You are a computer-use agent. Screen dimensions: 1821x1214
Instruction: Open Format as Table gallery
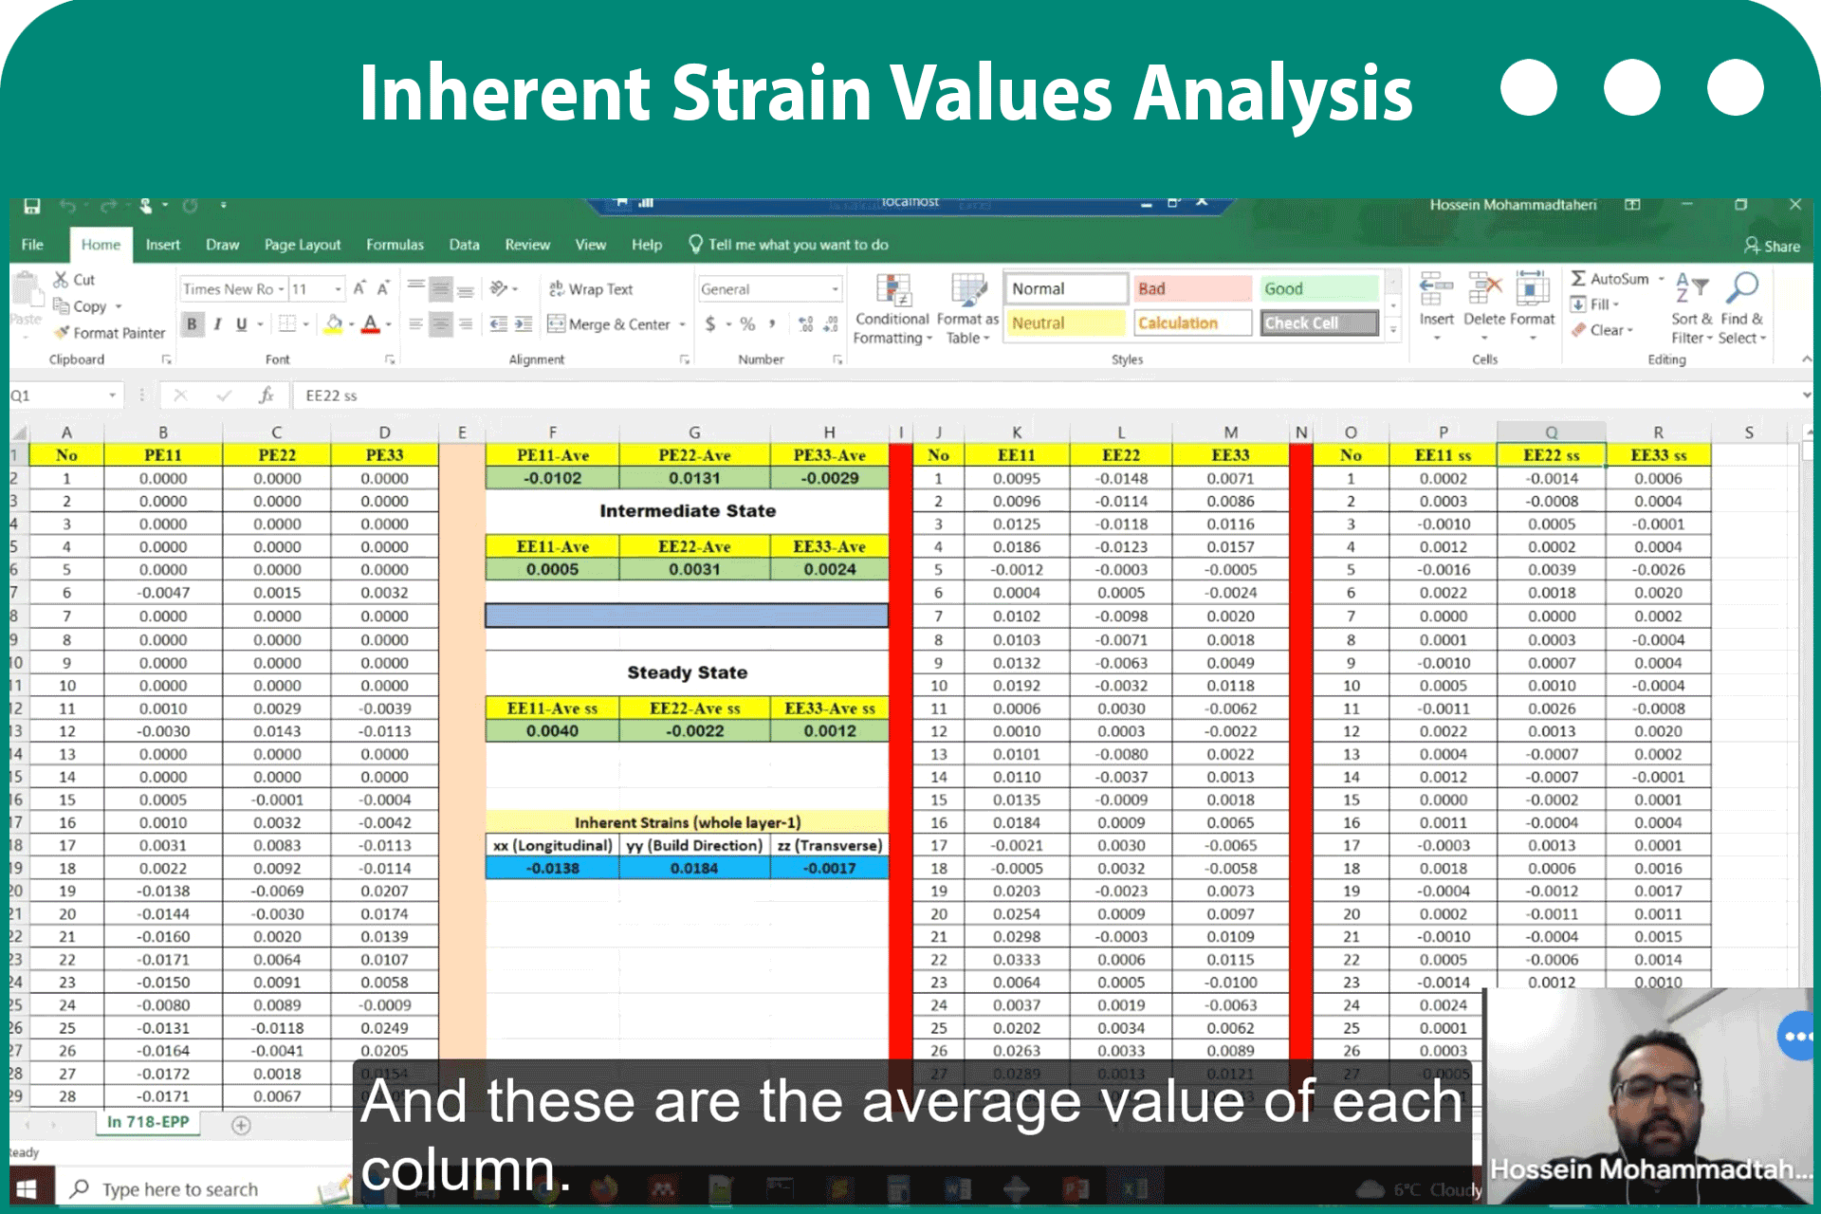pos(968,309)
